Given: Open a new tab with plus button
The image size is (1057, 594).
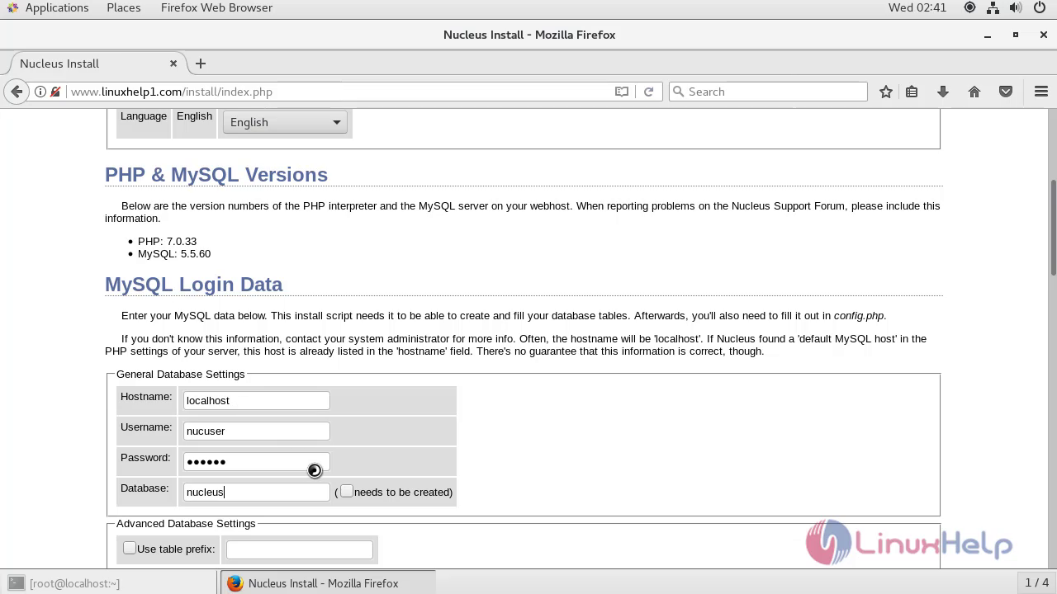Looking at the screenshot, I should coord(201,64).
